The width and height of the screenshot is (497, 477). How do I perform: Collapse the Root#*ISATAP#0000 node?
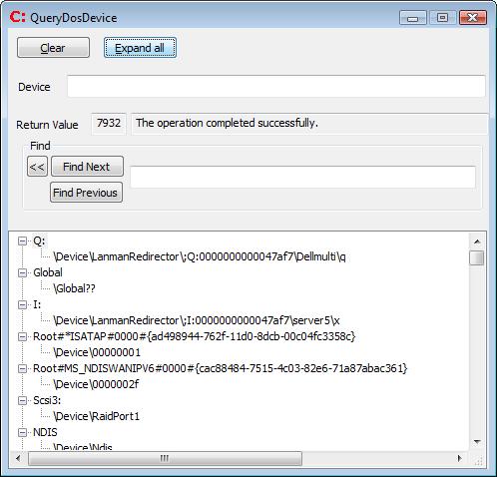(22, 336)
